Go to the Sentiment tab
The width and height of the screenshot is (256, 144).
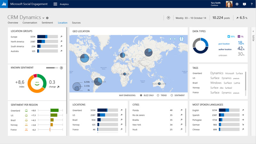47,23
